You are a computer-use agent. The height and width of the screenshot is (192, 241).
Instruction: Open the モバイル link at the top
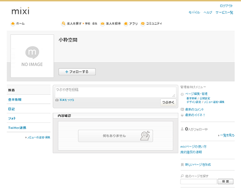tap(194, 12)
